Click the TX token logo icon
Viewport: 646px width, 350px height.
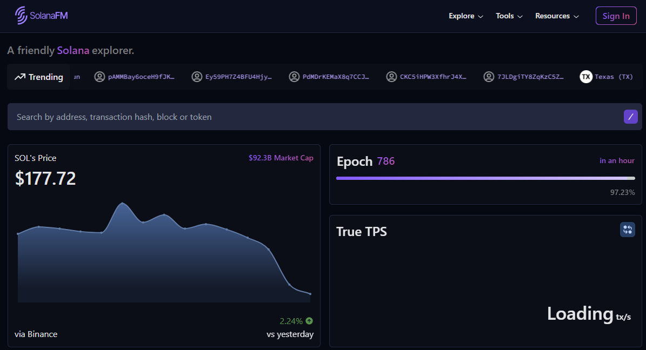point(586,77)
